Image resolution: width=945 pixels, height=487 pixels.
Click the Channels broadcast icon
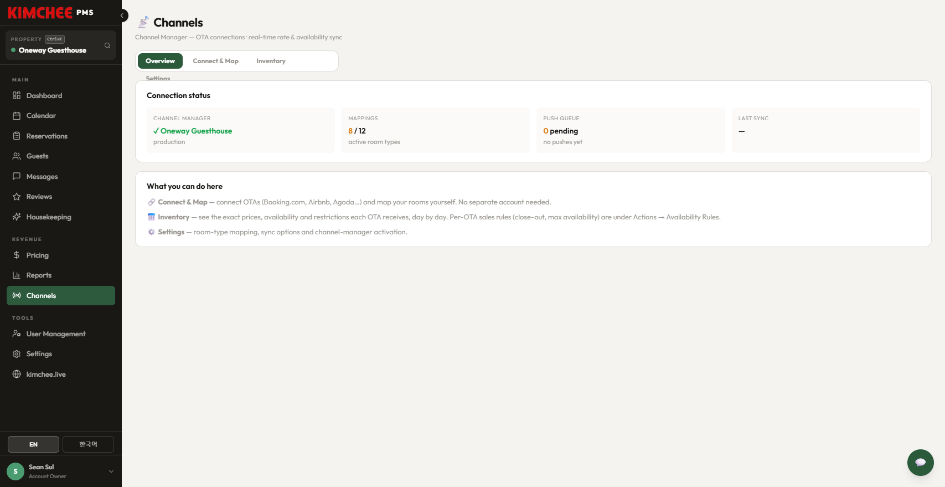click(17, 296)
